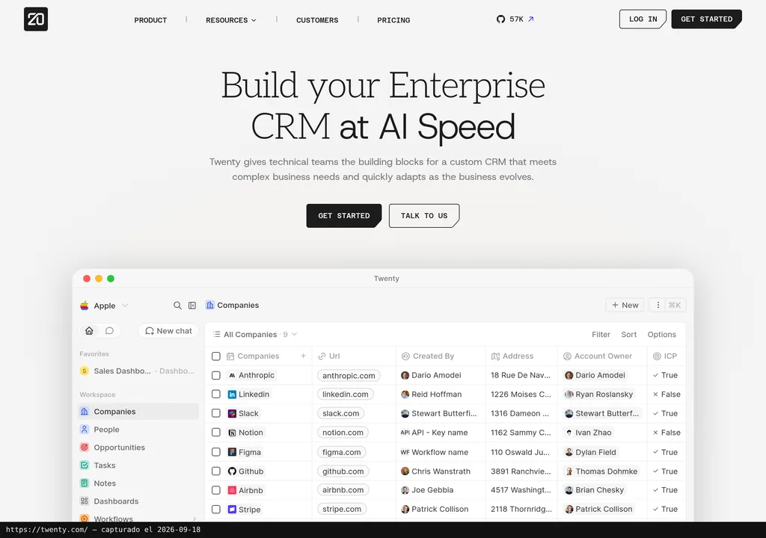Click the Airbnb company logo
Image resolution: width=766 pixels, height=538 pixels.
pyautogui.click(x=232, y=490)
